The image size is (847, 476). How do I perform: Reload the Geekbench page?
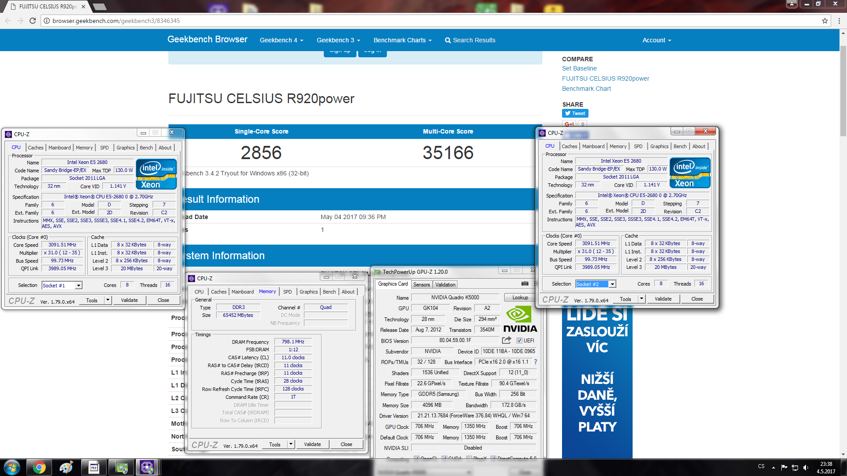33,21
